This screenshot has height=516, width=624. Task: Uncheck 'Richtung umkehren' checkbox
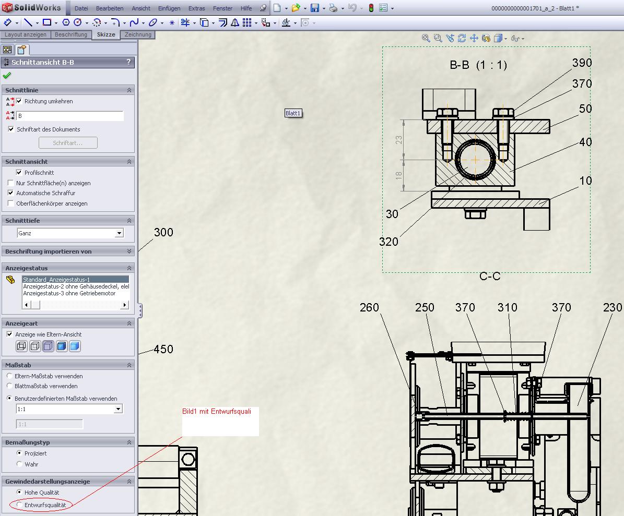point(19,101)
